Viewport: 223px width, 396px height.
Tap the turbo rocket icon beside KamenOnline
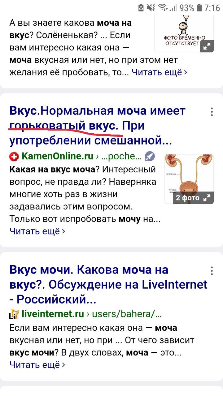tap(150, 157)
